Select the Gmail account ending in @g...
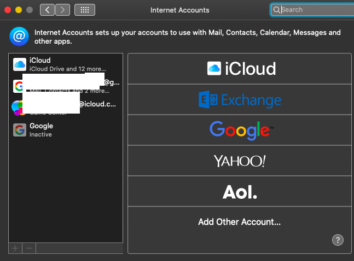This screenshot has width=354, height=261. coord(66,86)
